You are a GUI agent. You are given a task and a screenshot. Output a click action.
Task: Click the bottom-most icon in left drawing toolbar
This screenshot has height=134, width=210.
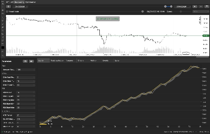click(x=2, y=55)
